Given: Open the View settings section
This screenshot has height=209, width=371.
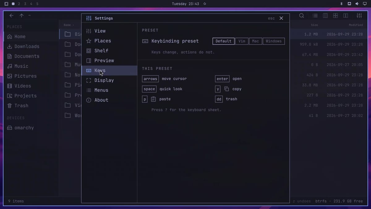Looking at the screenshot, I should click(x=109, y=31).
